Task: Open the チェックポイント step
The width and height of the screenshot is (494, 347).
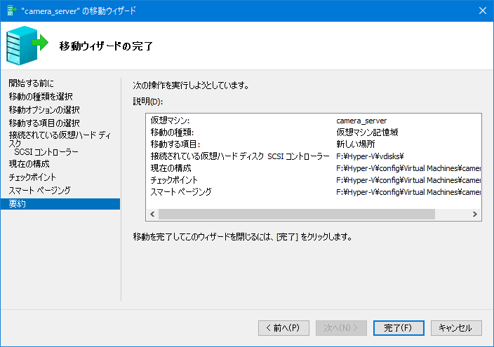Action: pyautogui.click(x=32, y=177)
